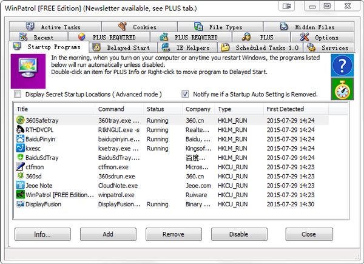Screen dimensions: 364x264
Task: Open the Cookies tab
Action: [140, 27]
